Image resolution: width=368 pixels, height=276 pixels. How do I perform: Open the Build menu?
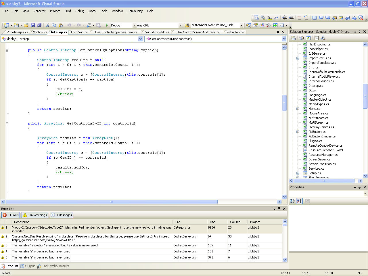click(x=68, y=11)
